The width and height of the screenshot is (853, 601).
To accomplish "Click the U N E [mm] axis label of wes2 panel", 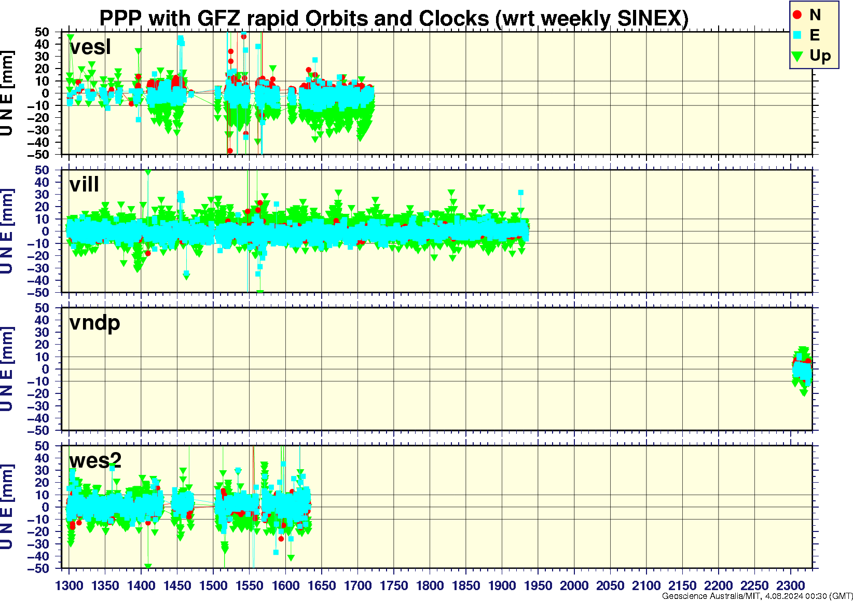I will 7,507.
